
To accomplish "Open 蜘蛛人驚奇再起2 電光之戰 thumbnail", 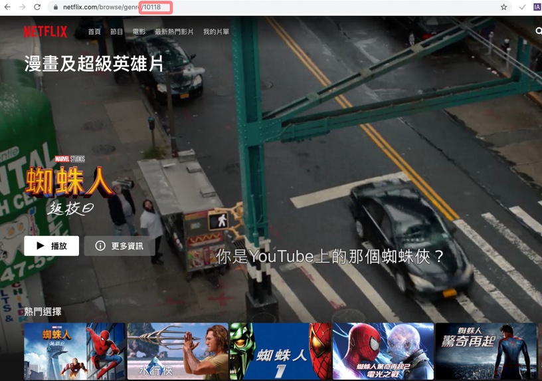I will click(x=383, y=351).
